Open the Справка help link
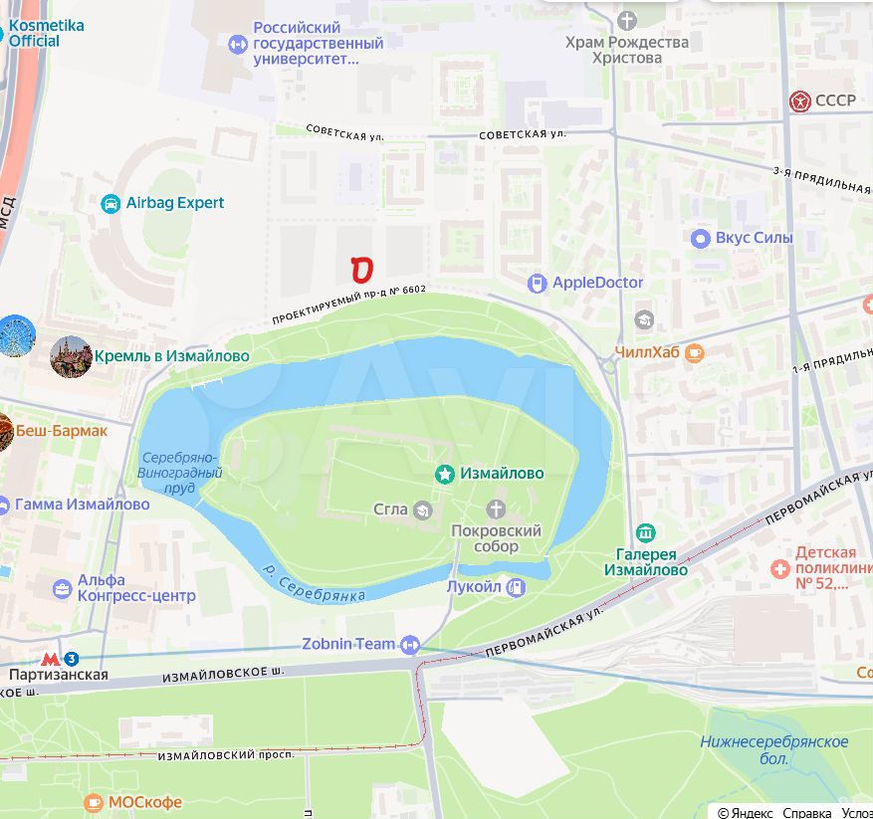Screen dimensions: 873x819 806,813
